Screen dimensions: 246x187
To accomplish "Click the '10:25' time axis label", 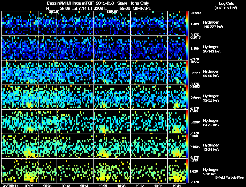I will (x=158, y=186).
